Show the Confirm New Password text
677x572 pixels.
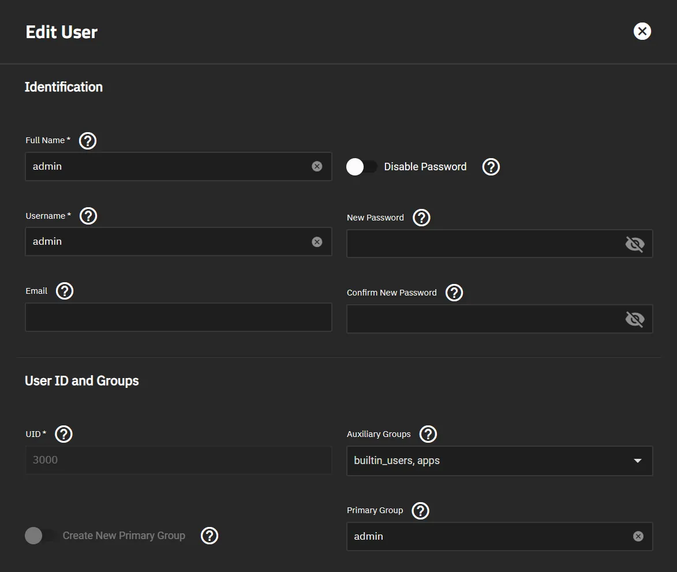(635, 319)
